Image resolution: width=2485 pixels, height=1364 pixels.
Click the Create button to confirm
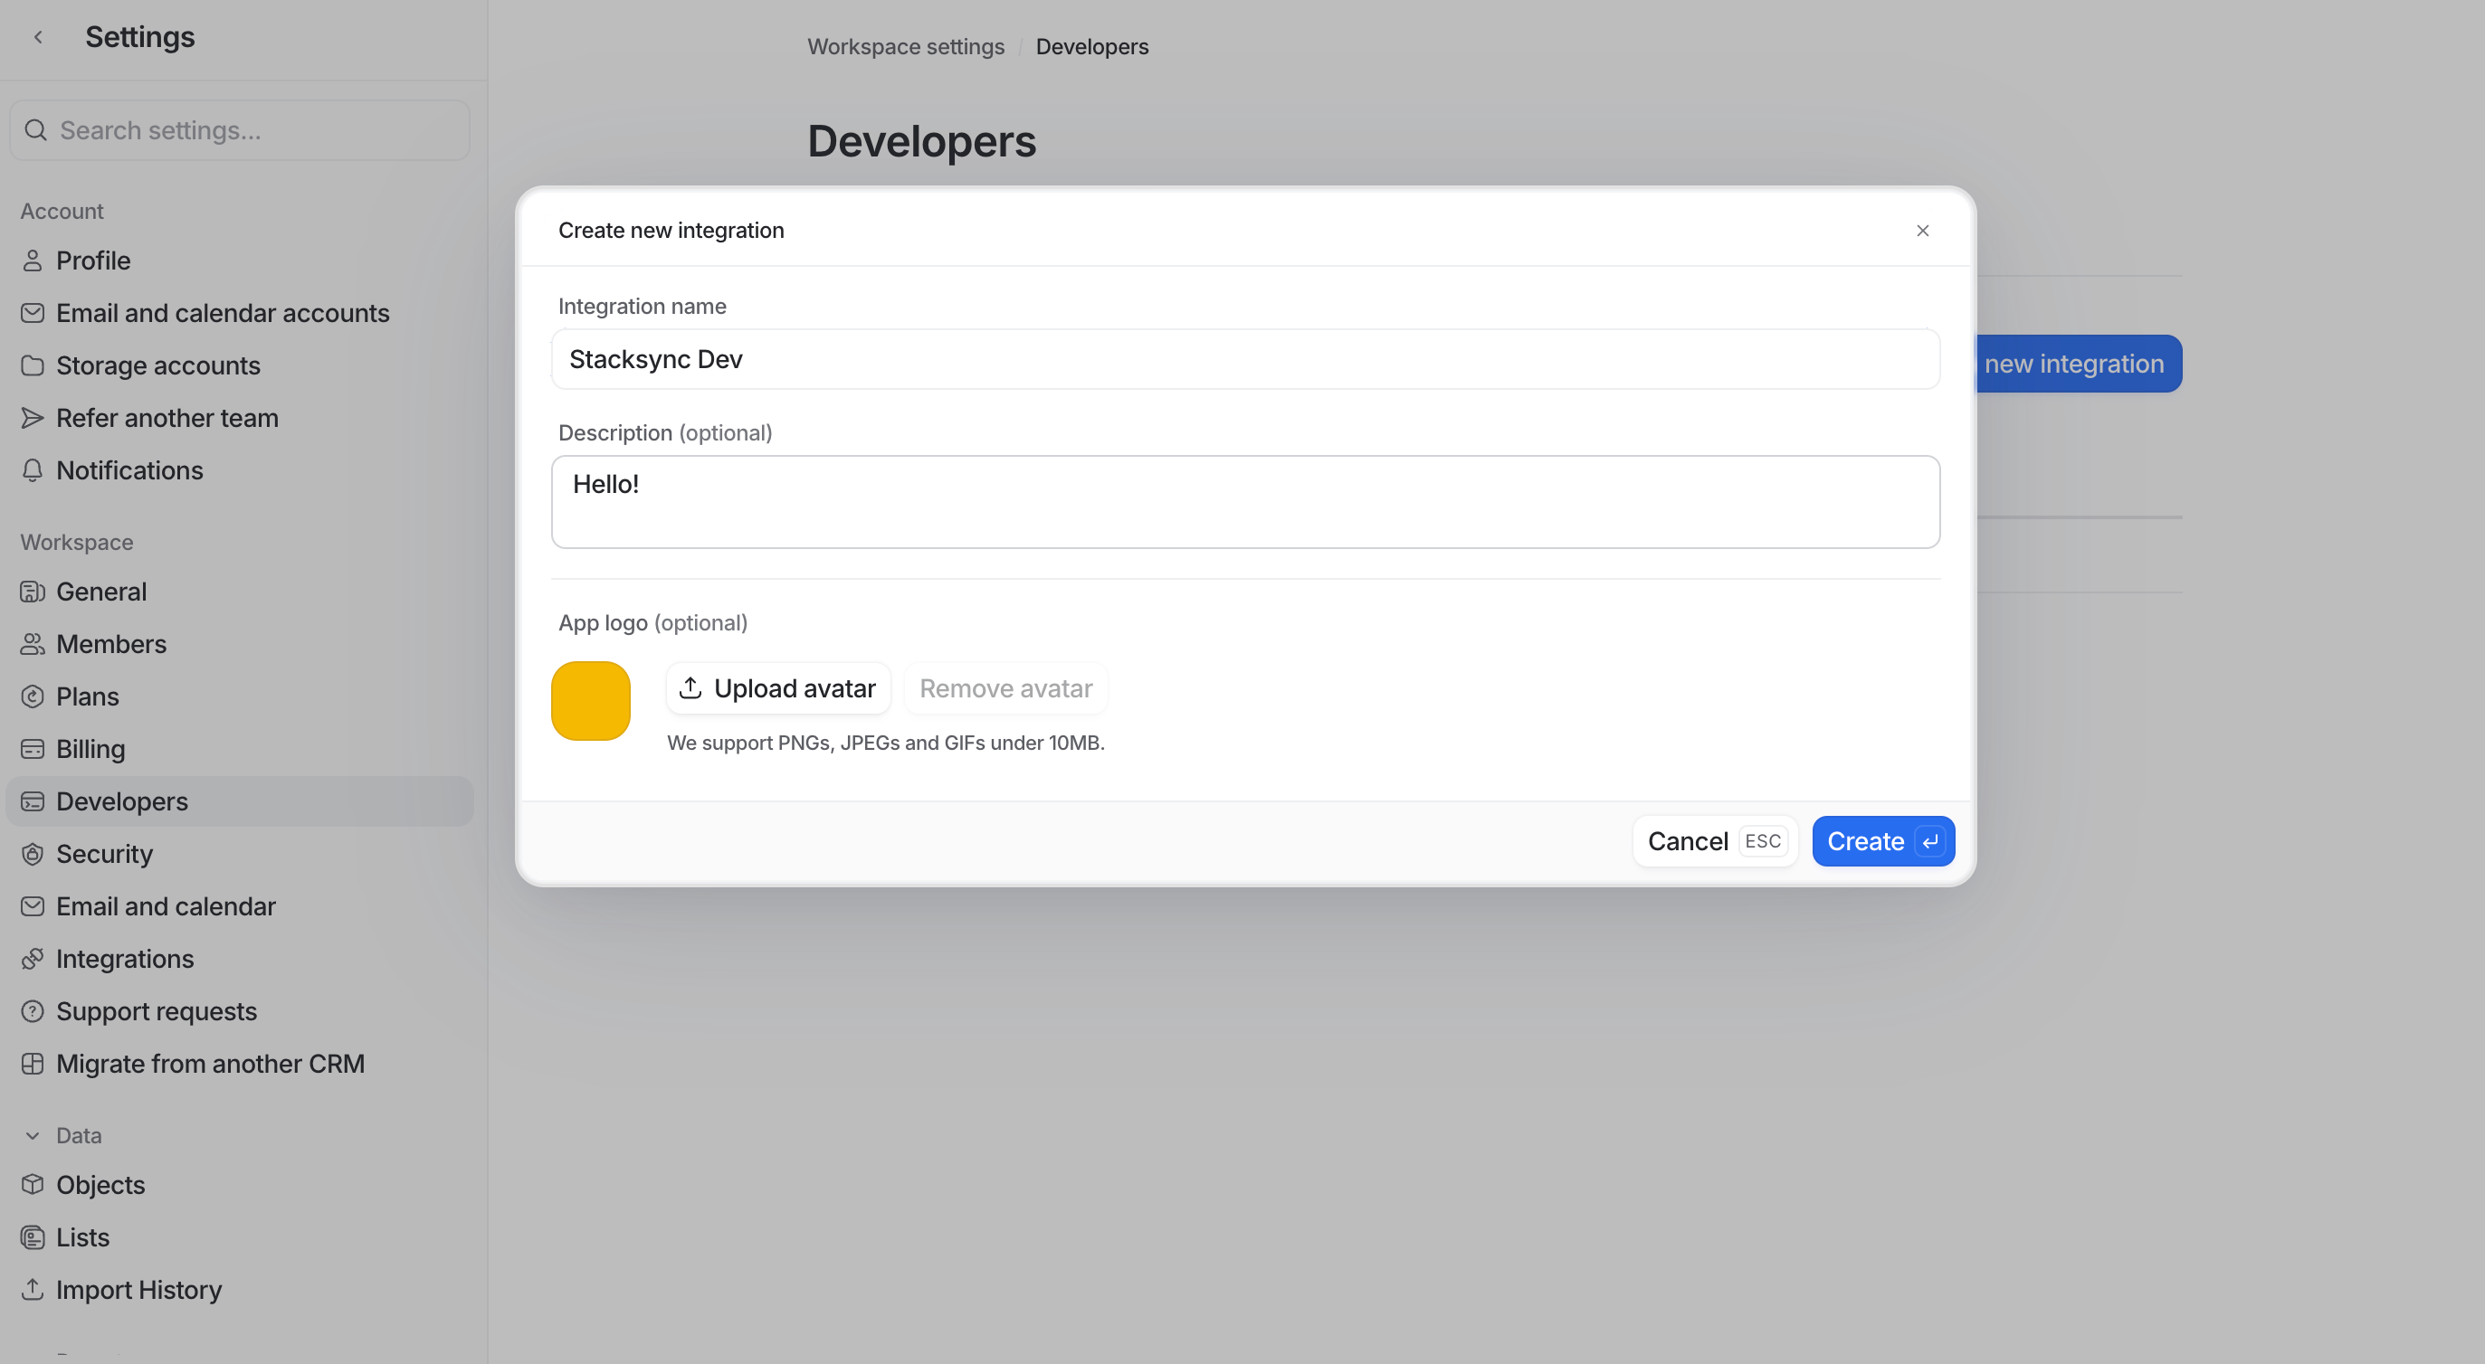[x=1881, y=840]
